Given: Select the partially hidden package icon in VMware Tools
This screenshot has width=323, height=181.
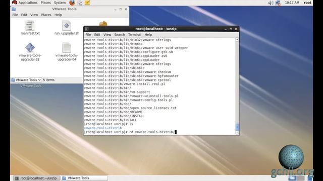Looking at the screenshot, I should click(x=103, y=24).
